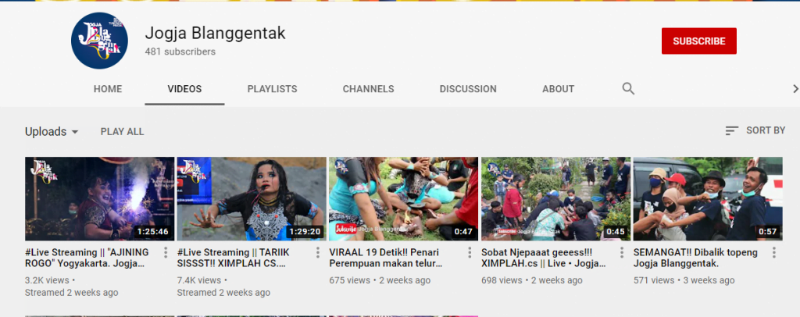Open three-dot menu for Sobat Njepaaat video

[621, 252]
